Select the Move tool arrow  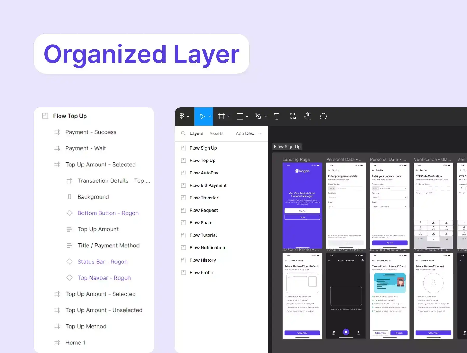pos(202,116)
